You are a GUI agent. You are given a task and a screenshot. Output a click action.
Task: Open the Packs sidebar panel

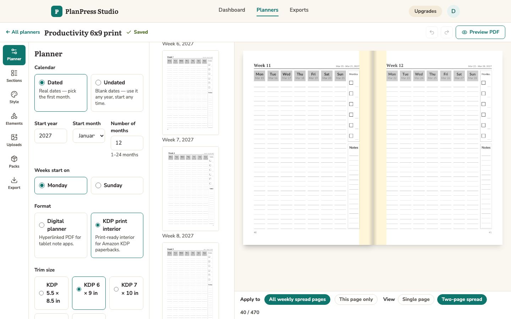point(14,162)
